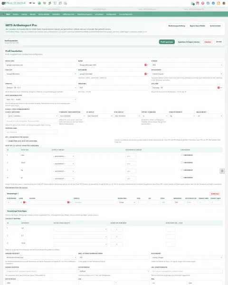Open the Bildordner dropdown
This screenshot has height=285, width=228.
click(187, 257)
